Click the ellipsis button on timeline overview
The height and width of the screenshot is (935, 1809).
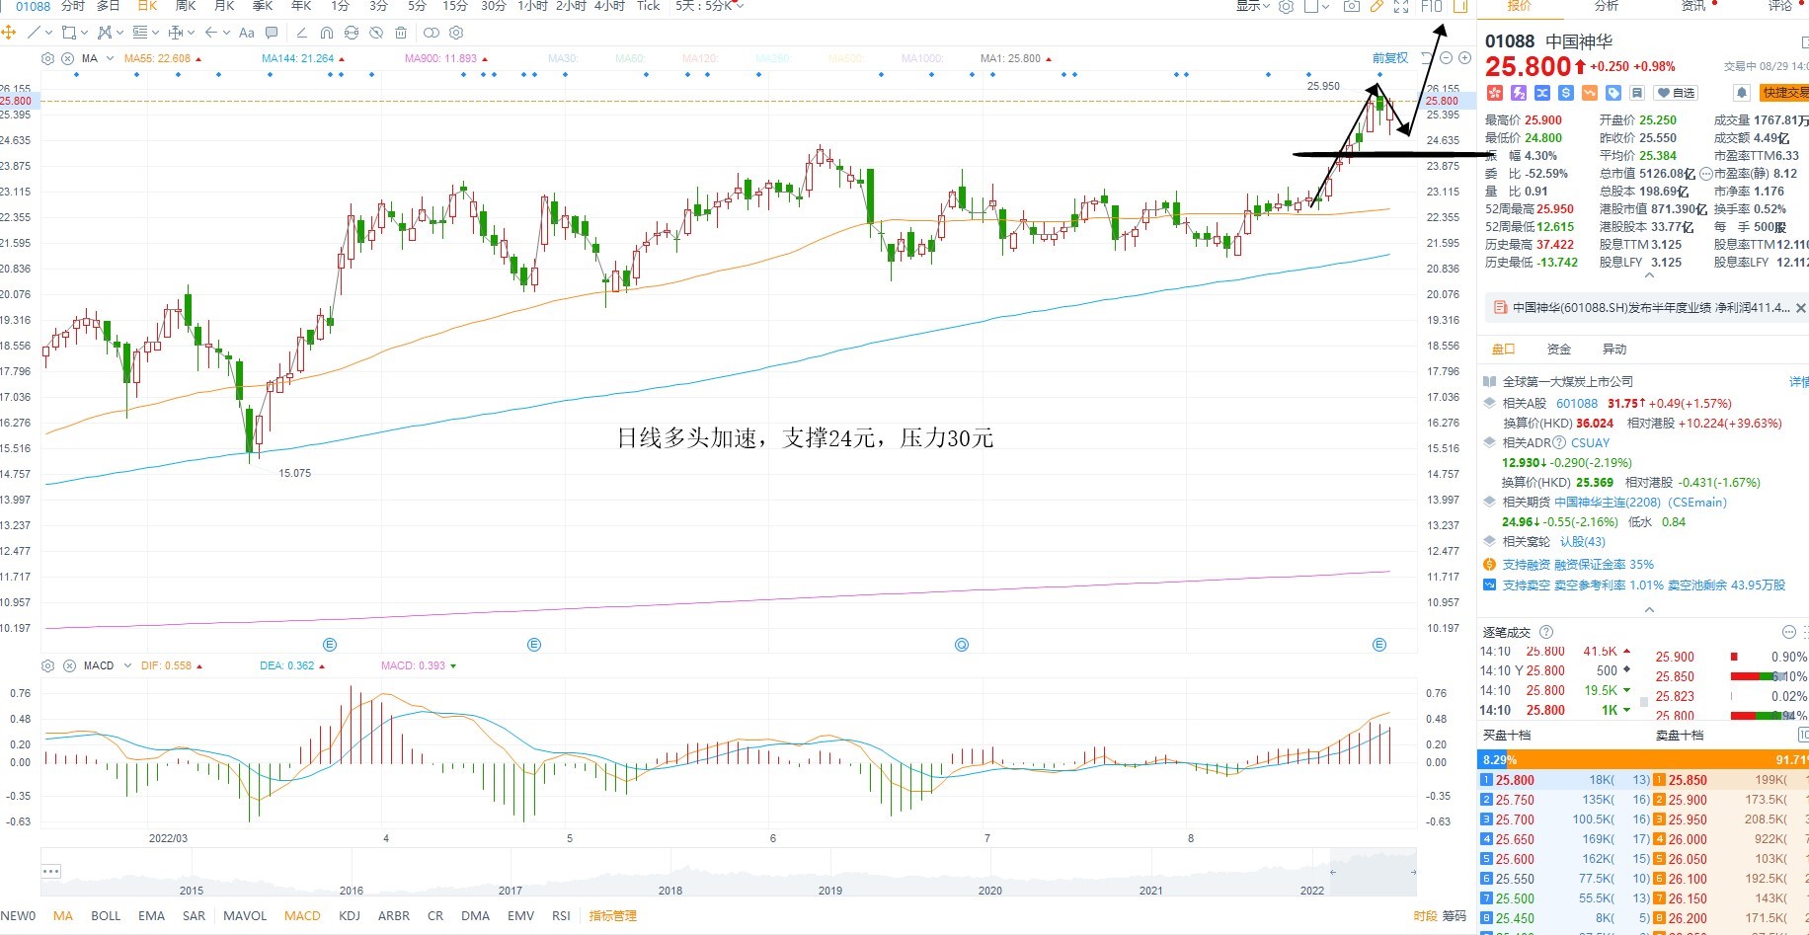(51, 871)
